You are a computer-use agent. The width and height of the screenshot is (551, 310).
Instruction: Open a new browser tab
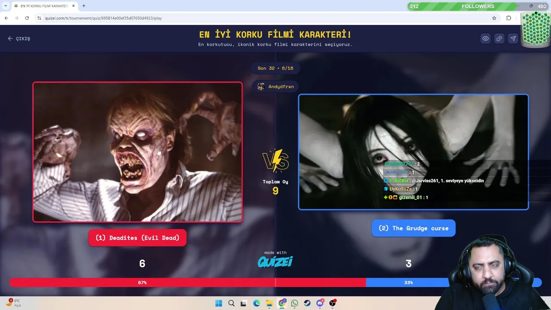[84, 6]
